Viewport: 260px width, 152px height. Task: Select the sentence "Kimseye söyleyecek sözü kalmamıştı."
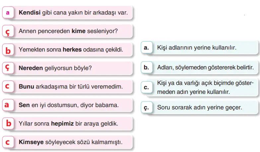tap(71, 142)
